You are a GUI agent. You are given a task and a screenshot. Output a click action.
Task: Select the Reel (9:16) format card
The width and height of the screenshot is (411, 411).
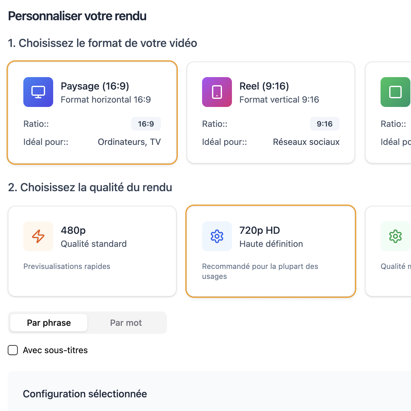pyautogui.click(x=271, y=113)
